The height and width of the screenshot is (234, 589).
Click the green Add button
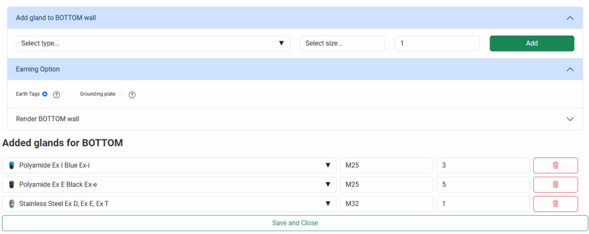point(531,43)
